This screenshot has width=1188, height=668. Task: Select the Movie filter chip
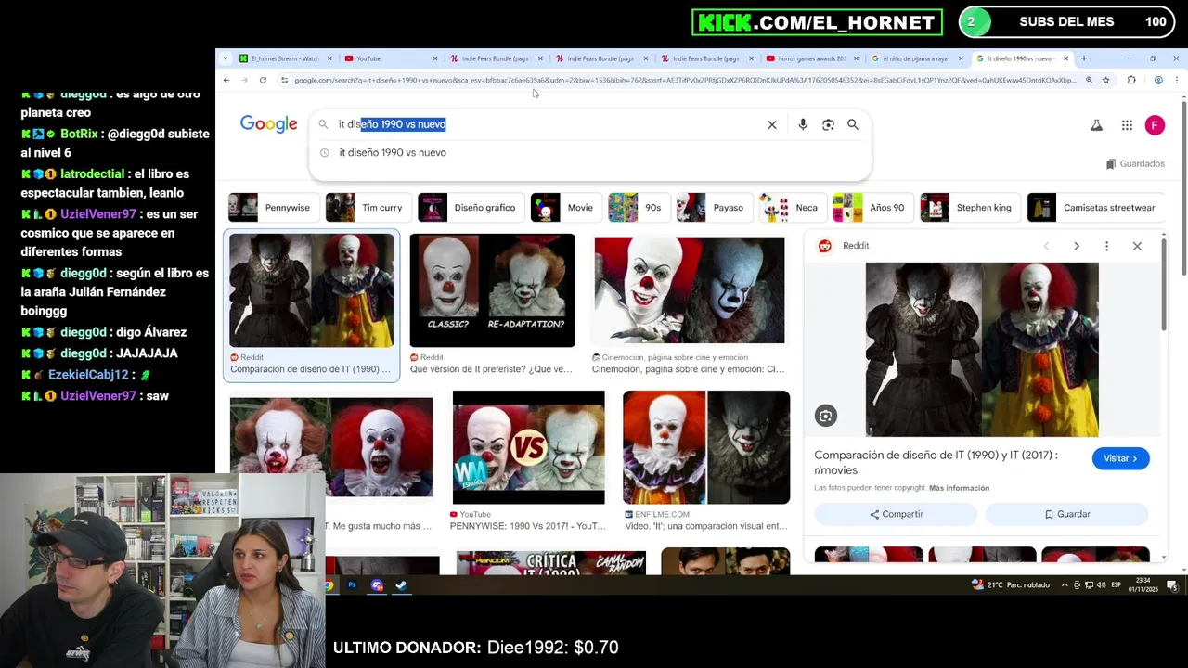[x=565, y=208]
